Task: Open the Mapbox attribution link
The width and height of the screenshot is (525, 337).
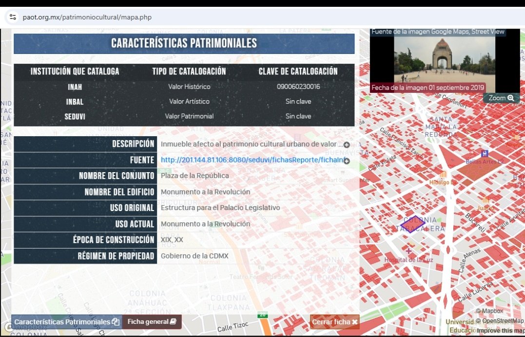Action: 489,311
